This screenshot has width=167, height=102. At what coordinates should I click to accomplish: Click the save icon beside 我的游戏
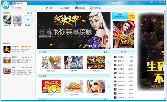pyautogui.click(x=28, y=13)
